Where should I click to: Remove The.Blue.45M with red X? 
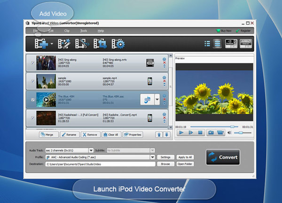click(x=164, y=99)
